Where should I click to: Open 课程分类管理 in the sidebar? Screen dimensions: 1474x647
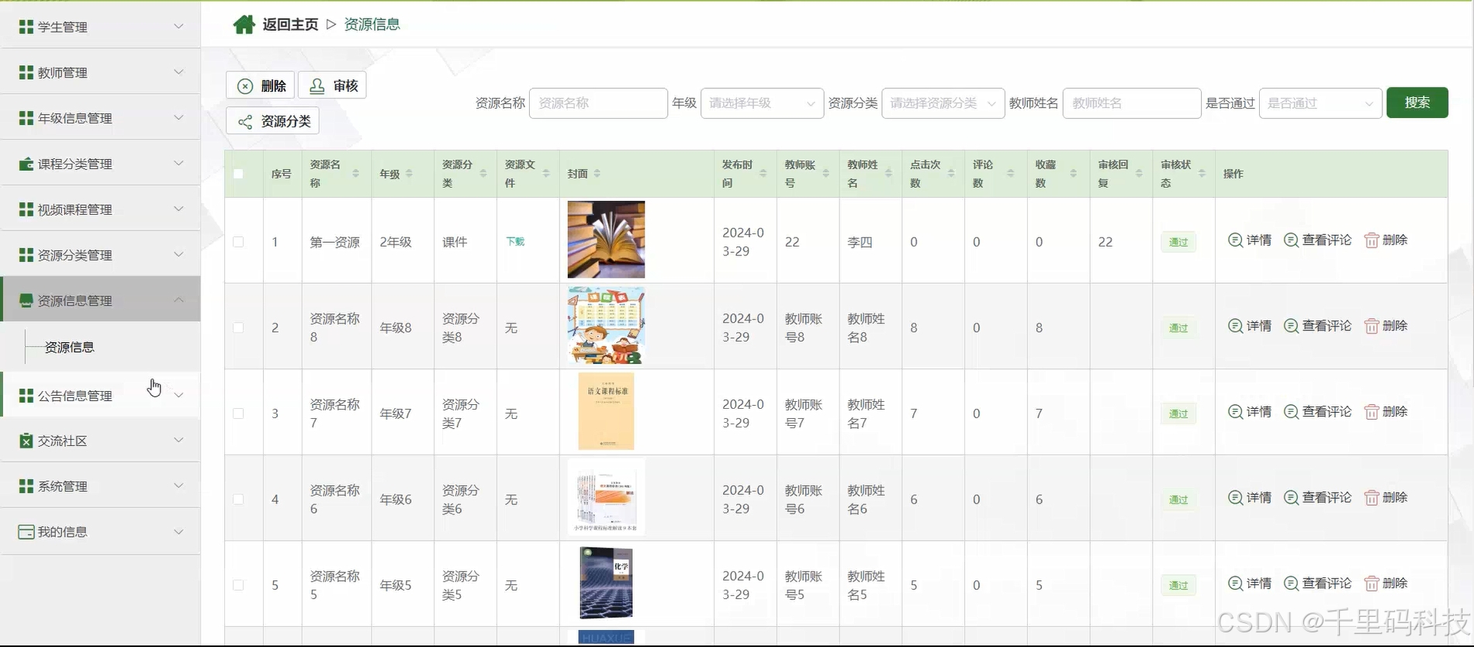coord(100,164)
